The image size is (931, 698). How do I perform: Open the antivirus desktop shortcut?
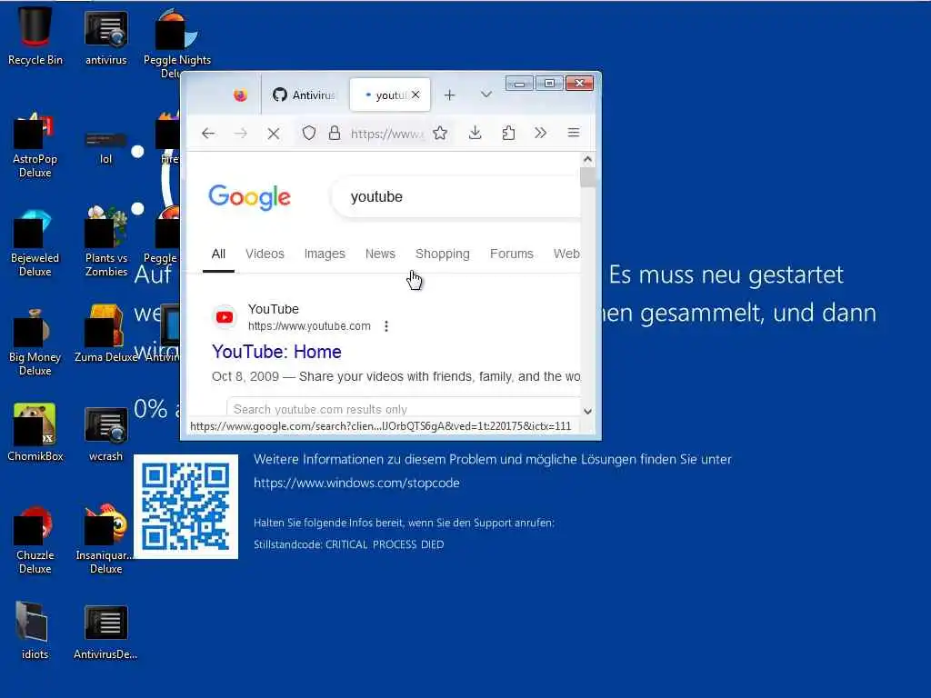point(105,35)
